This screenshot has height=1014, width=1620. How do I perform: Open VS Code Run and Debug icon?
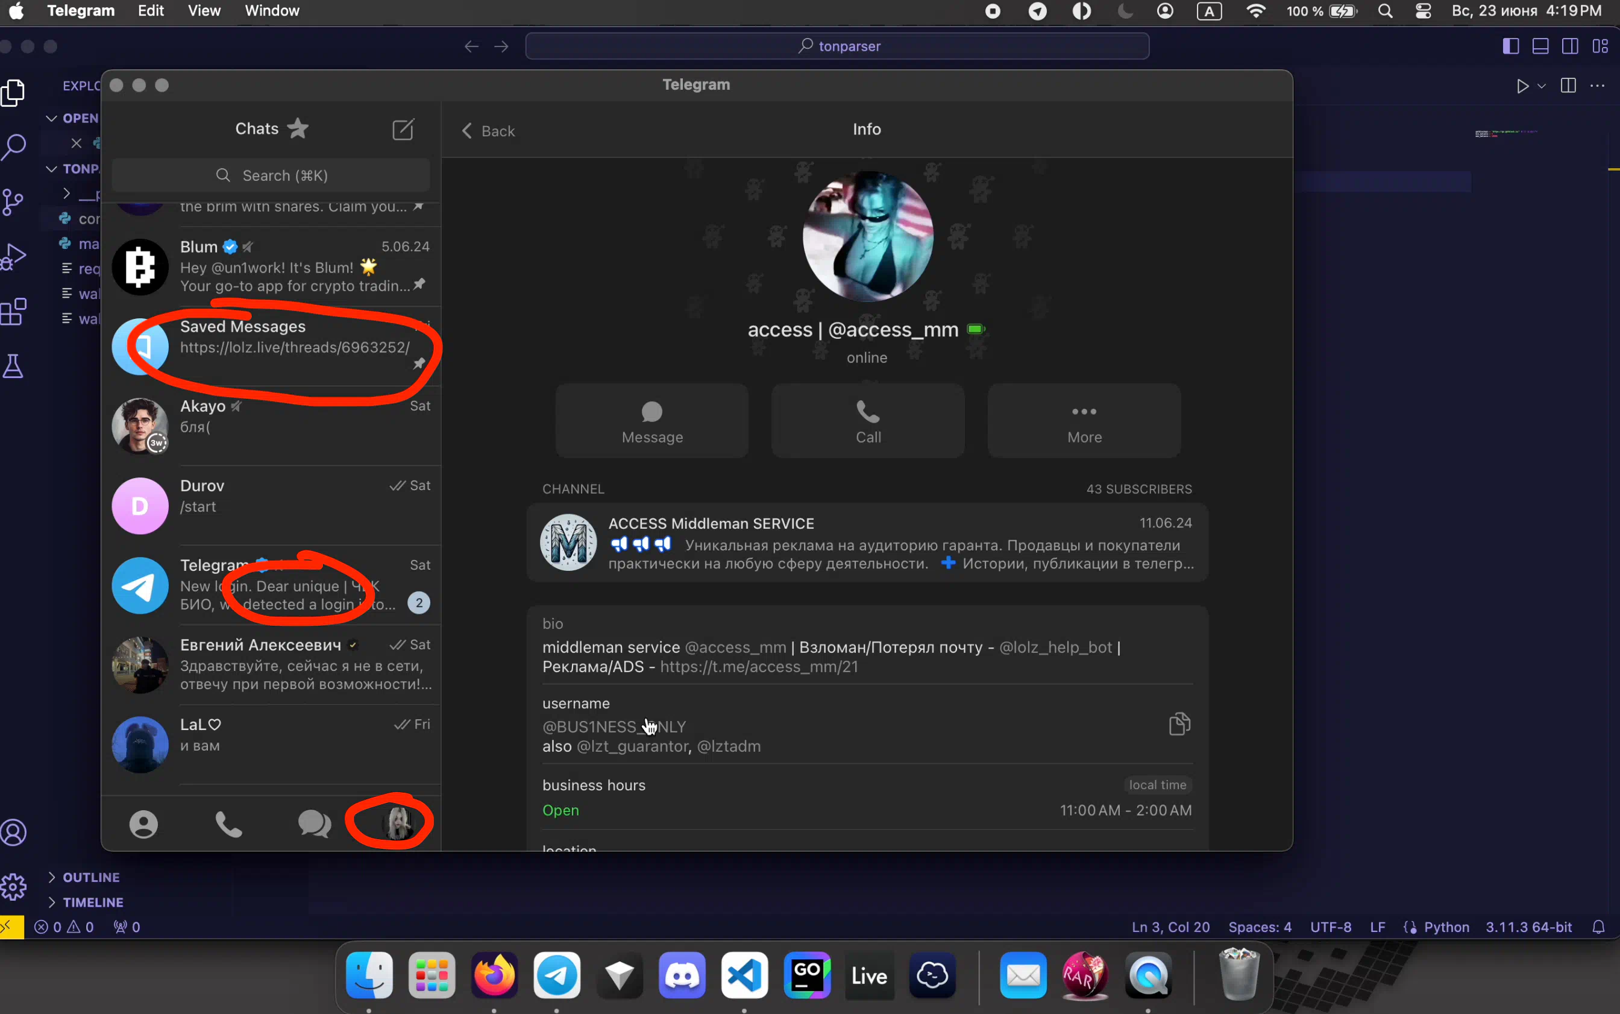(x=13, y=256)
